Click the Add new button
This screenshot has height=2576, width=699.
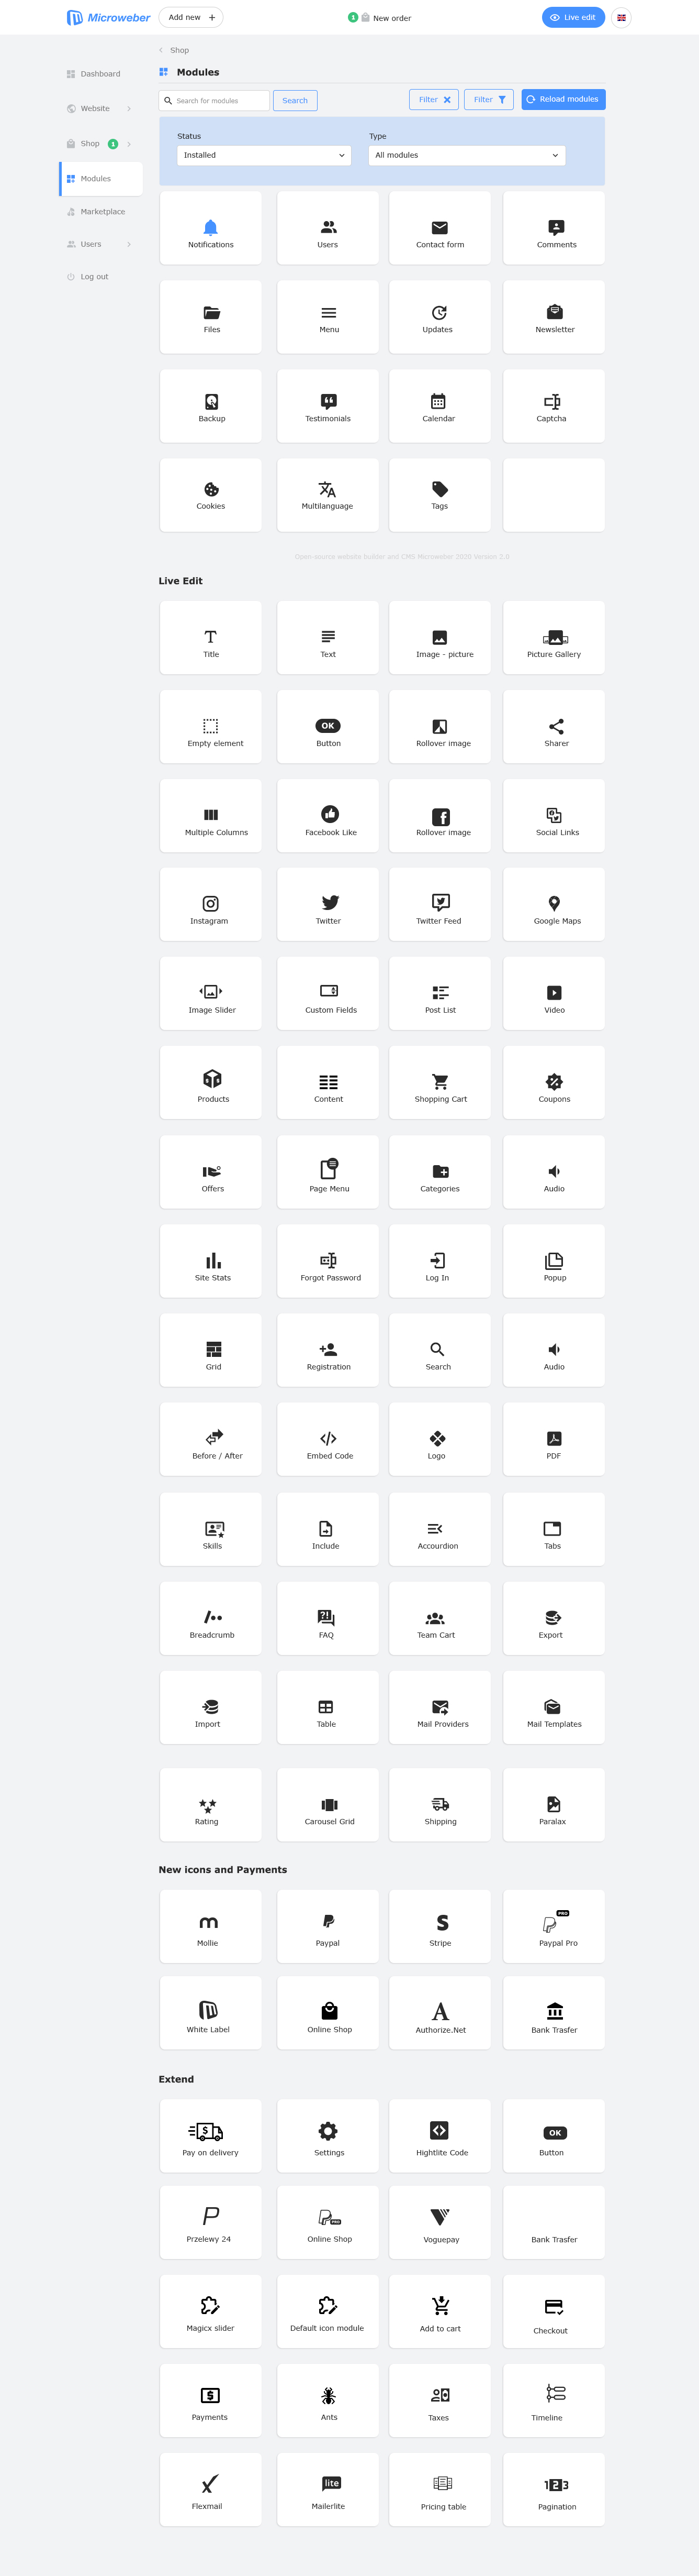coord(191,17)
